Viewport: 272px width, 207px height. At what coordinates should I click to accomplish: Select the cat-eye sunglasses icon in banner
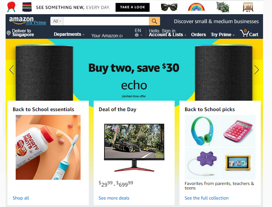pyautogui.click(x=169, y=7)
